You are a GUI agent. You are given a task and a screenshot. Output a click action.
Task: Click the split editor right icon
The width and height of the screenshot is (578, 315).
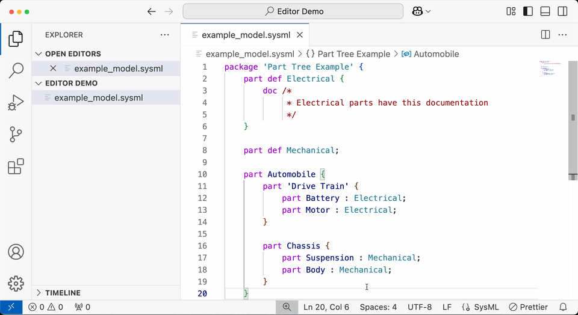[545, 35]
